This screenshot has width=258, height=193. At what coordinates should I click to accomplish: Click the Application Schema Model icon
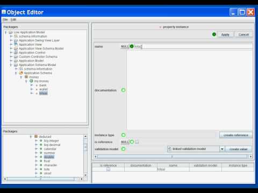16,65
